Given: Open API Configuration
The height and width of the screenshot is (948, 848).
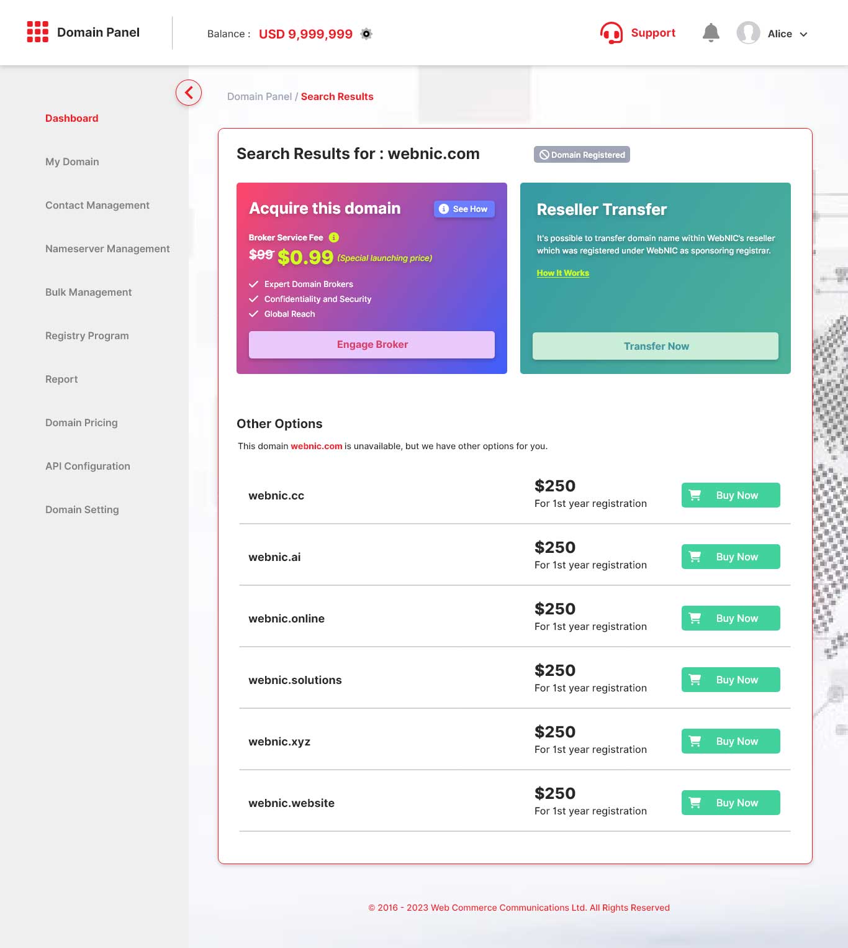Looking at the screenshot, I should tap(88, 466).
